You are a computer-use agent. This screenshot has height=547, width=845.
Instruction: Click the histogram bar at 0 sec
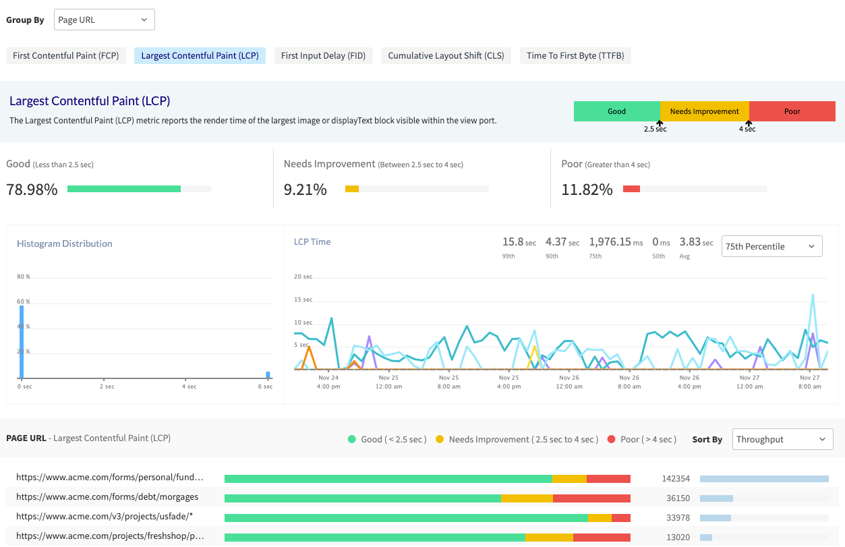coord(22,342)
